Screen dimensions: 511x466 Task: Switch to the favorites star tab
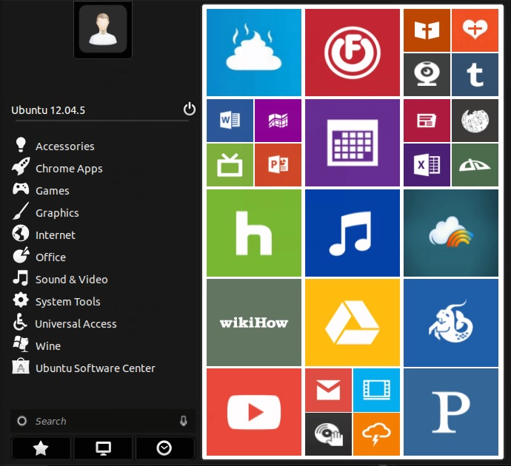pyautogui.click(x=41, y=448)
